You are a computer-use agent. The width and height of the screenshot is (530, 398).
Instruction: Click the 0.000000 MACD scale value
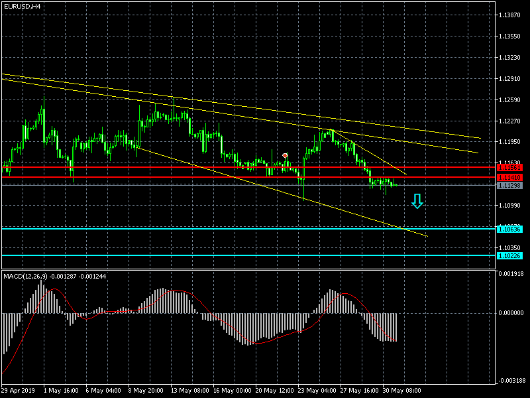coord(511,313)
